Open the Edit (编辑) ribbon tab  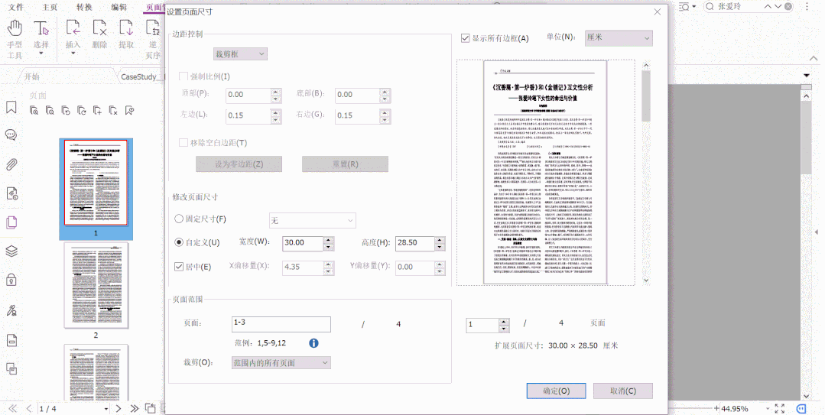coord(119,7)
